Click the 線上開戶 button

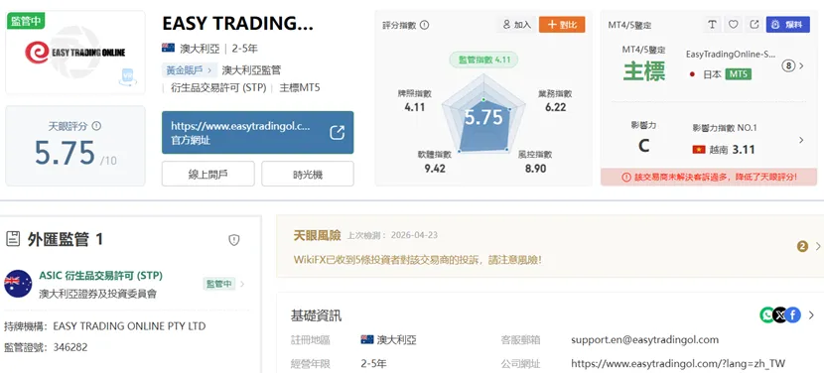(208, 174)
